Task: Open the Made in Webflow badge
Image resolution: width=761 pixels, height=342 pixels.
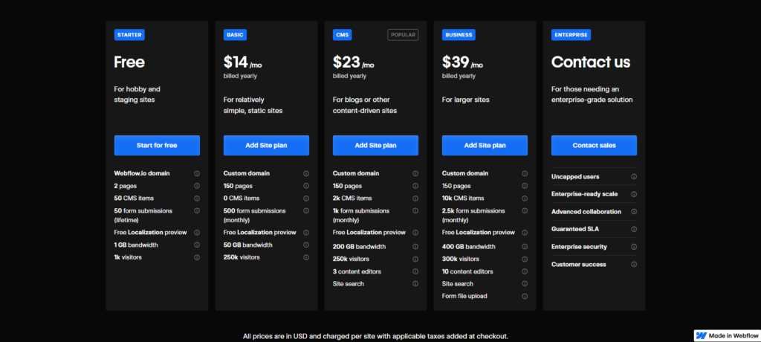Action: (x=726, y=336)
